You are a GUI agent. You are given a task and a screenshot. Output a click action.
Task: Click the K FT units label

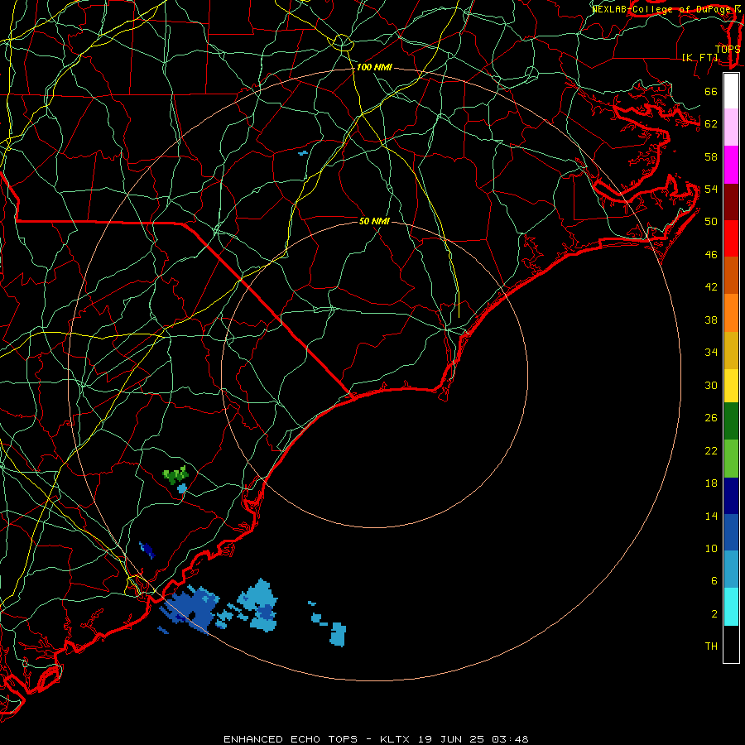click(699, 57)
